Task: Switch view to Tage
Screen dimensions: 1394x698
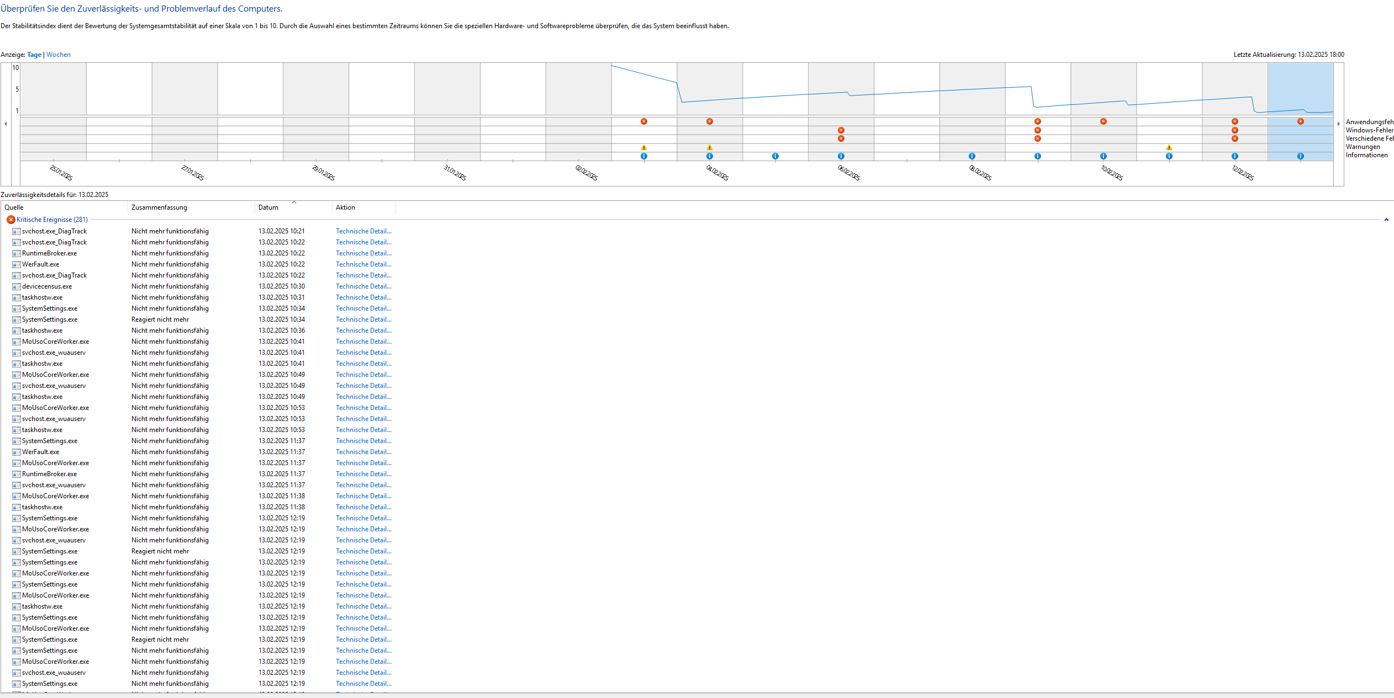Action: [34, 55]
